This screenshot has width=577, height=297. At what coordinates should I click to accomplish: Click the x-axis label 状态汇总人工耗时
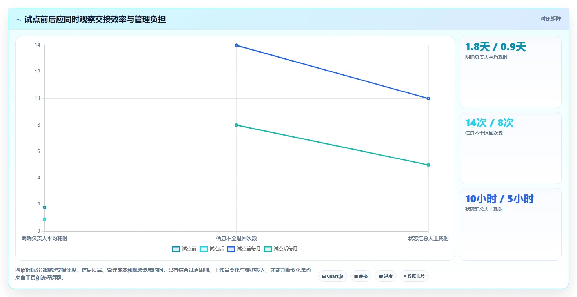(x=428, y=238)
